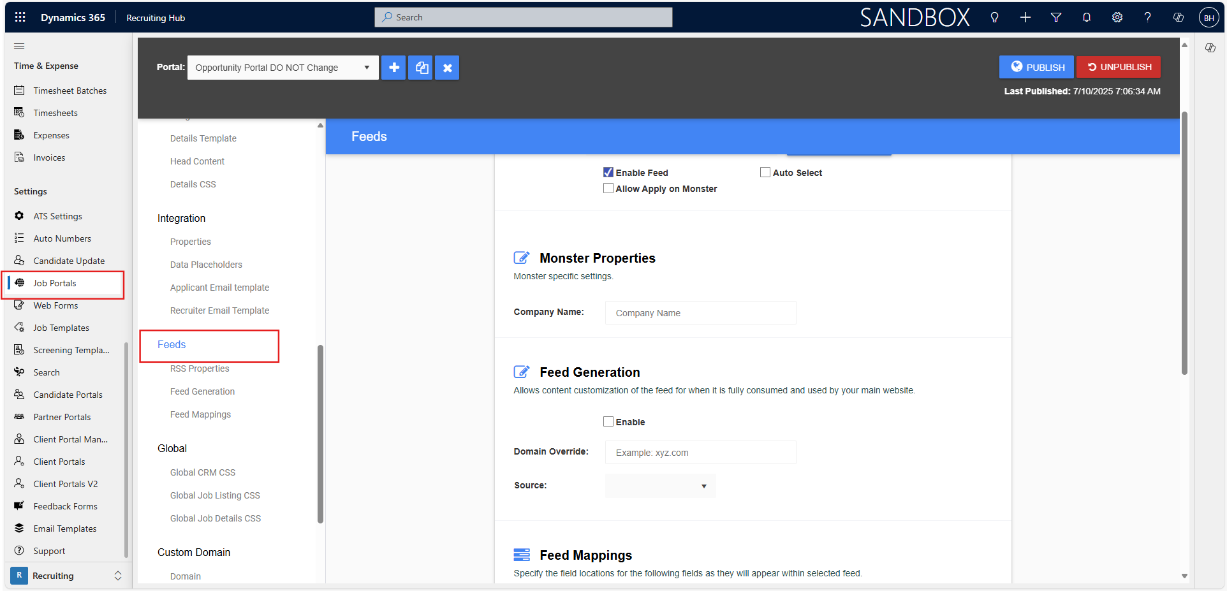Open the Dynamics 365 app launcher grid
The width and height of the screenshot is (1227, 591).
(x=20, y=17)
